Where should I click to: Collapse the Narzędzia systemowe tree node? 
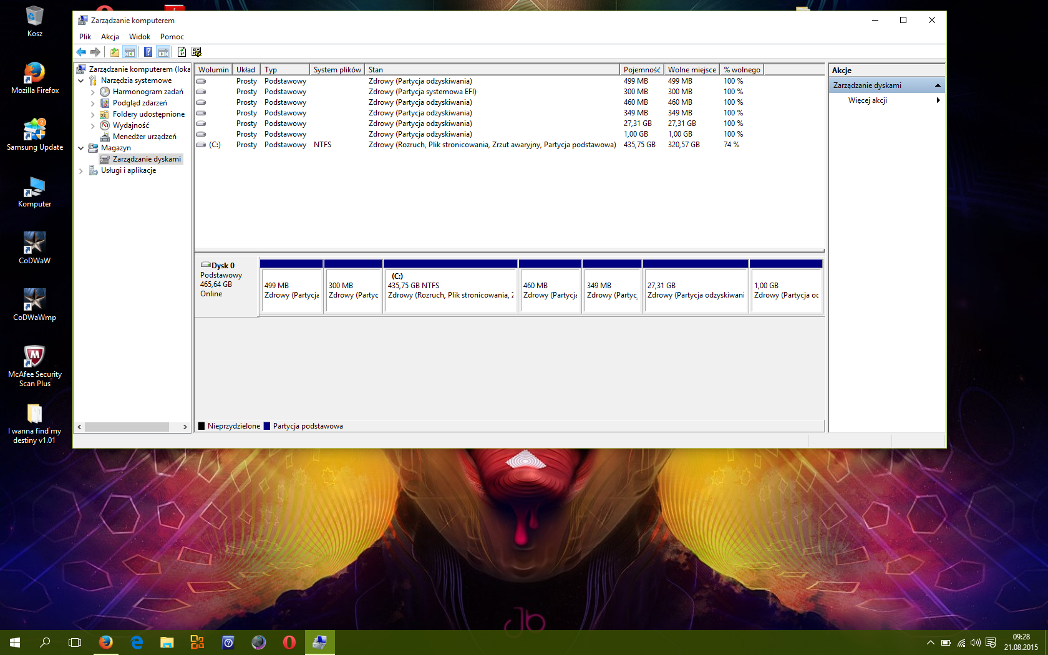[81, 80]
